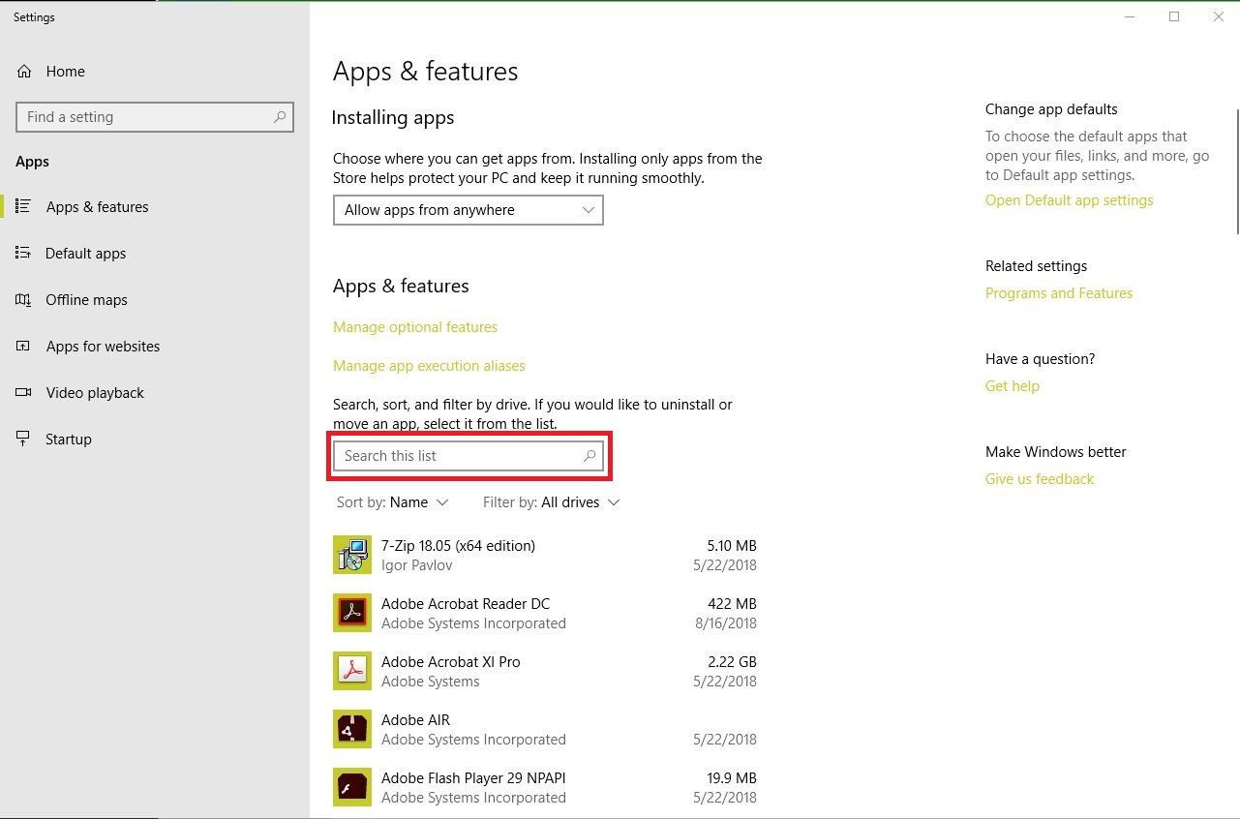Click the Manage optional features link

(x=415, y=327)
